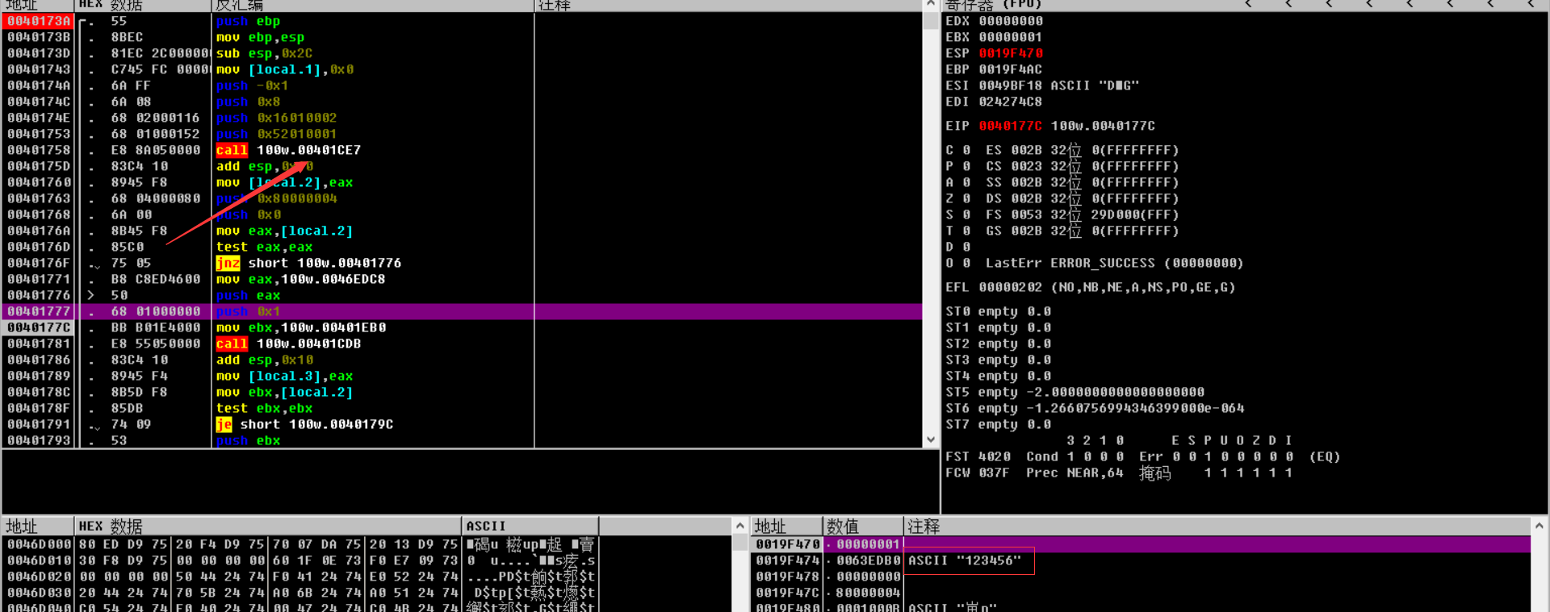Click the disassembly vertical scrollbar thumb

931,20
